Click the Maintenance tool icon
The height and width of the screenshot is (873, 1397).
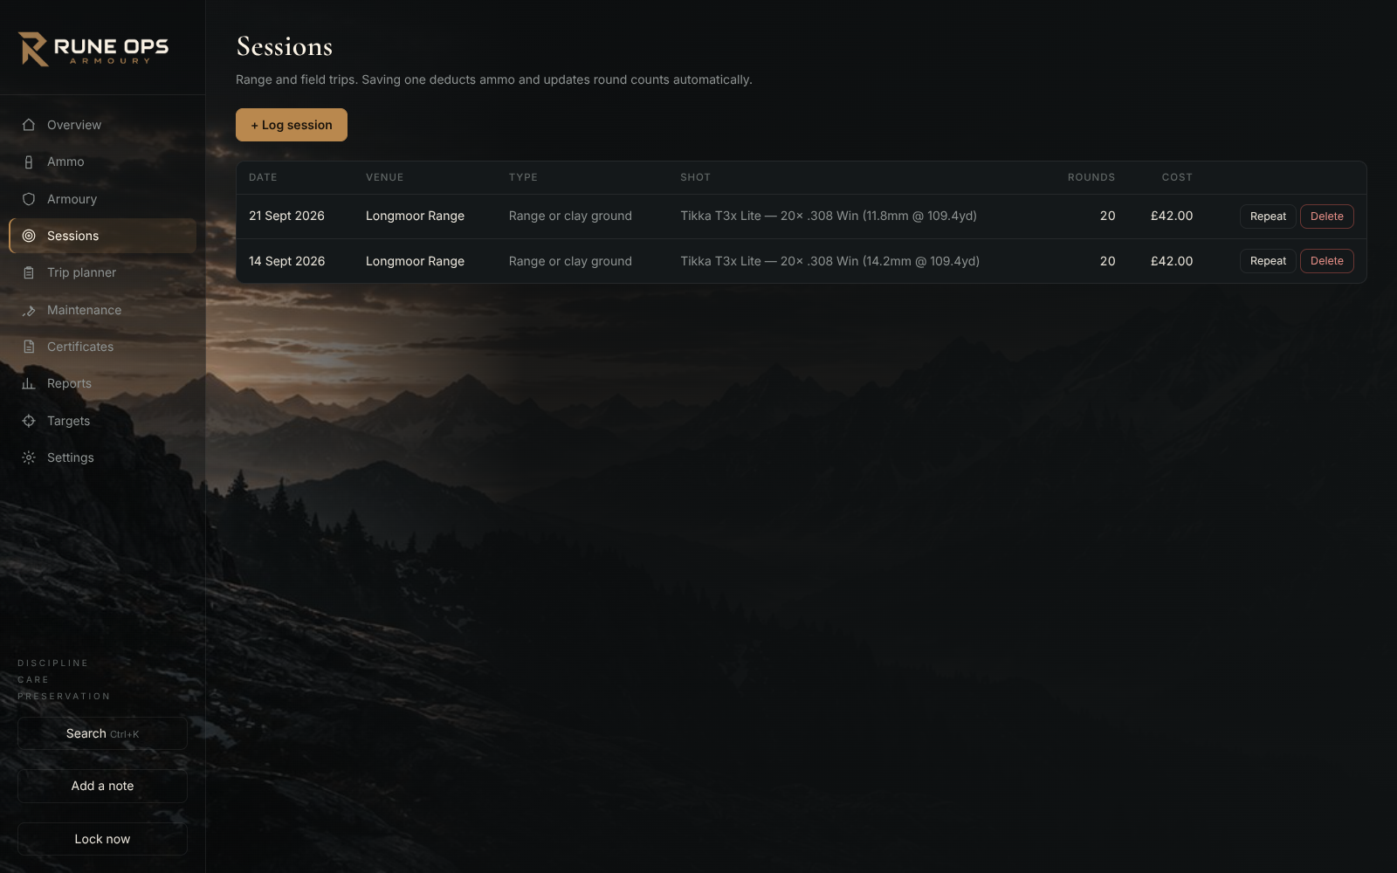[29, 310]
